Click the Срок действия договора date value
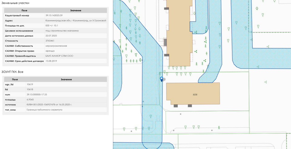This screenshot has height=149, width=291. pos(51,61)
